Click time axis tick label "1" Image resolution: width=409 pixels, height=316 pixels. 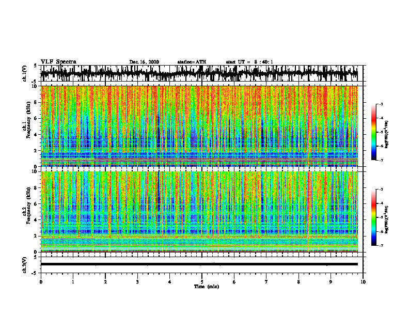pos(73,282)
